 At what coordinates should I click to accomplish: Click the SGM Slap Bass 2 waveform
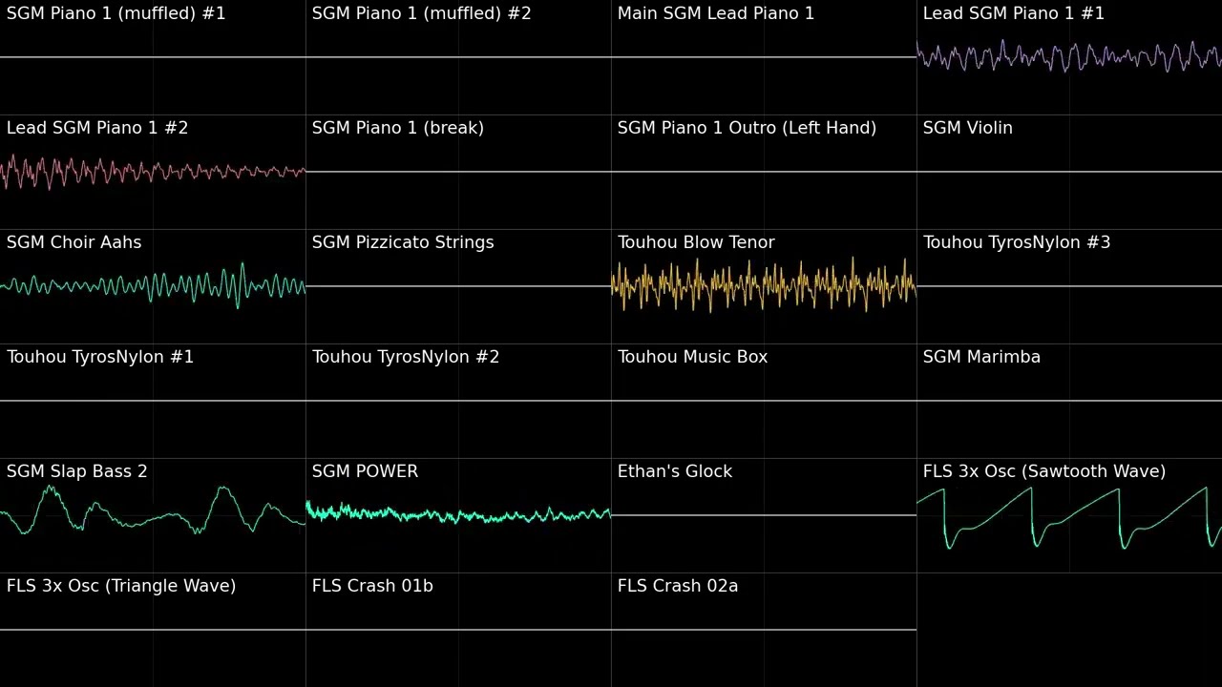point(153,510)
